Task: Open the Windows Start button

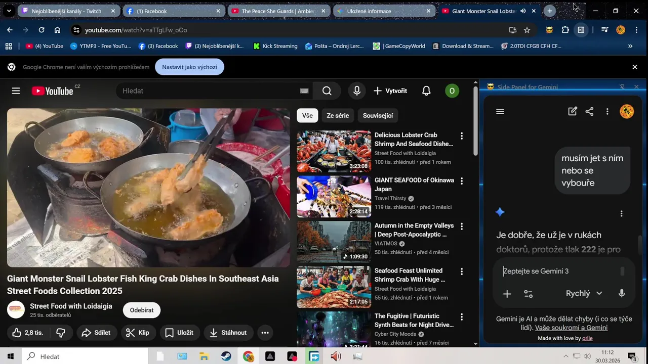Action: 10,356
